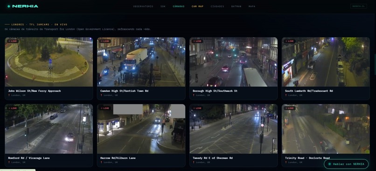Screen dimensions: 376x171
Task: Select the Cámaras nav item
Action: tap(179, 7)
